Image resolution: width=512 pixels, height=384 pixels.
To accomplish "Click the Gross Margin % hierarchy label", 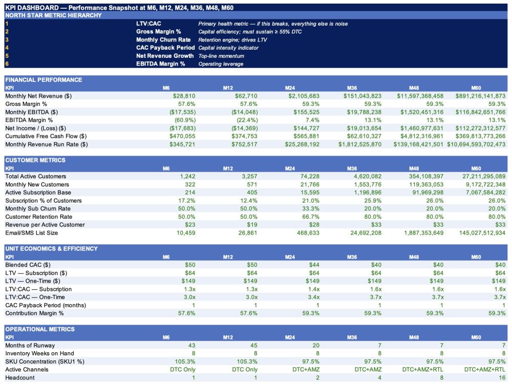I will coord(158,32).
